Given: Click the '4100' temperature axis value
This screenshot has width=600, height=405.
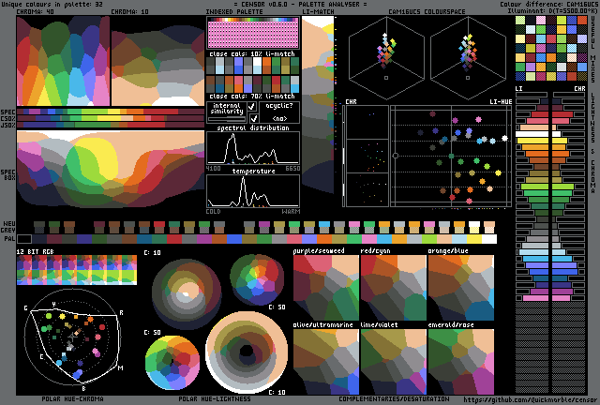Looking at the screenshot, I should 213,169.
